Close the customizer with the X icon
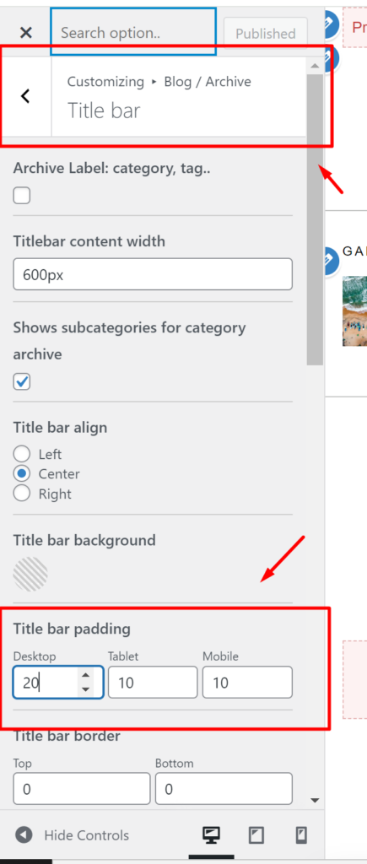367x864 pixels. (26, 33)
